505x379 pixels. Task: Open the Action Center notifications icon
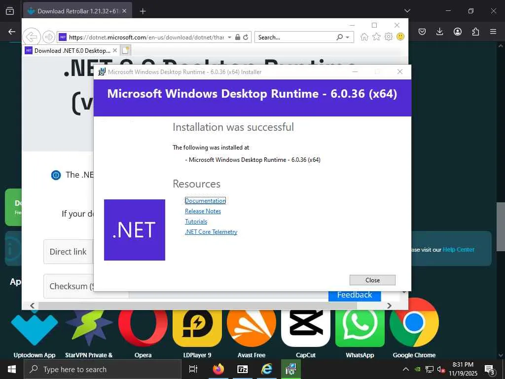pos(490,370)
